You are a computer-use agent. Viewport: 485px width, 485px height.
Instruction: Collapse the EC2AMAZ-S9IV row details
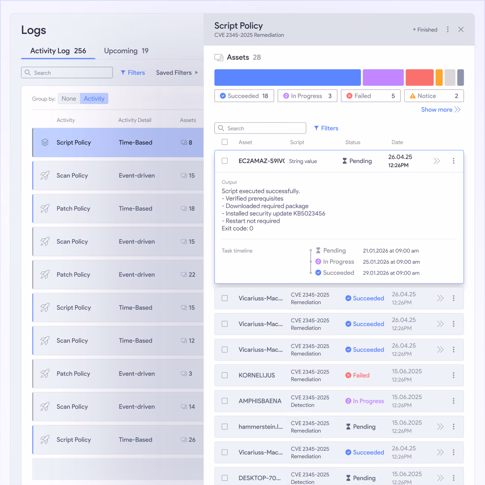pos(436,161)
